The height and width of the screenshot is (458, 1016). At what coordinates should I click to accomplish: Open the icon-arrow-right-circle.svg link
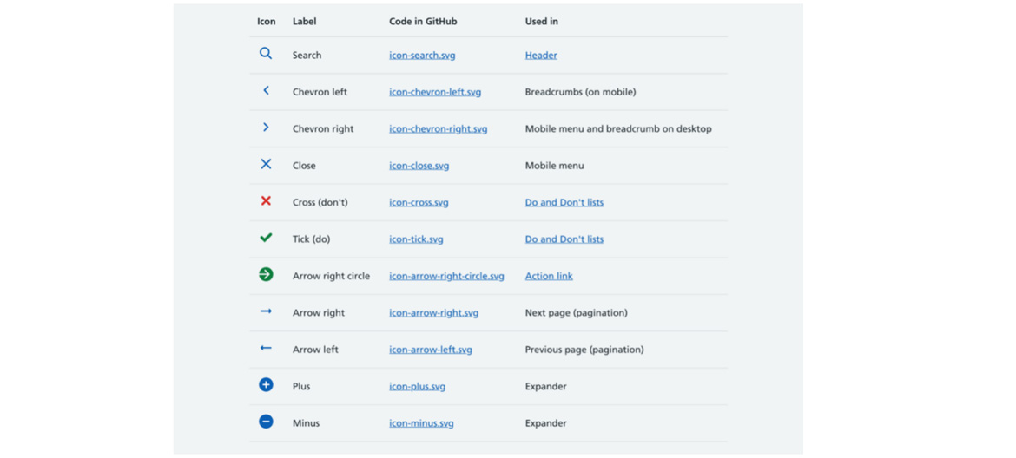[446, 277]
